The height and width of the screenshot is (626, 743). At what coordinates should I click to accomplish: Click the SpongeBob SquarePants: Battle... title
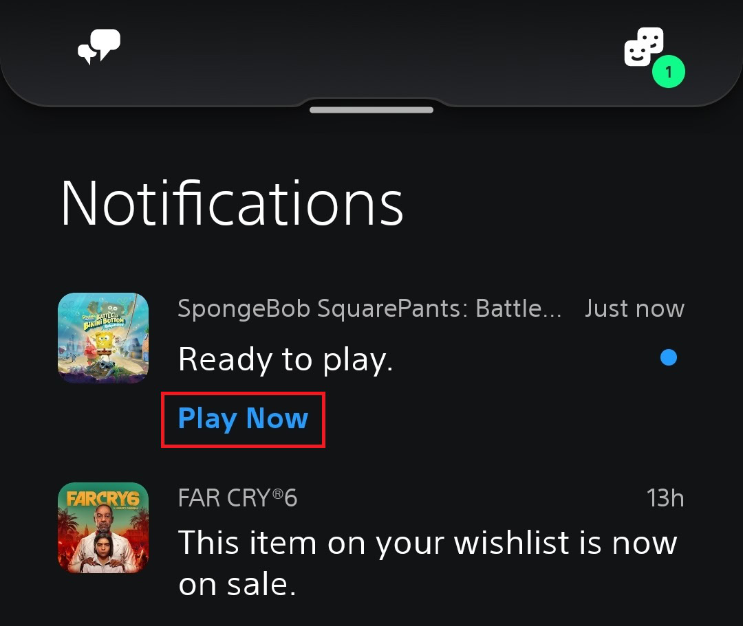point(369,309)
